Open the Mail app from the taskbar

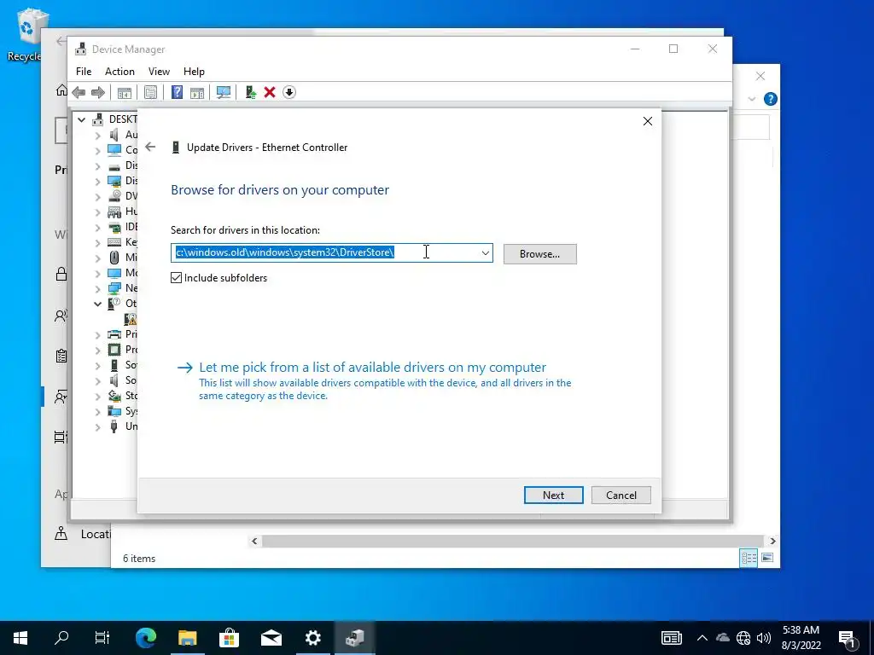point(271,638)
